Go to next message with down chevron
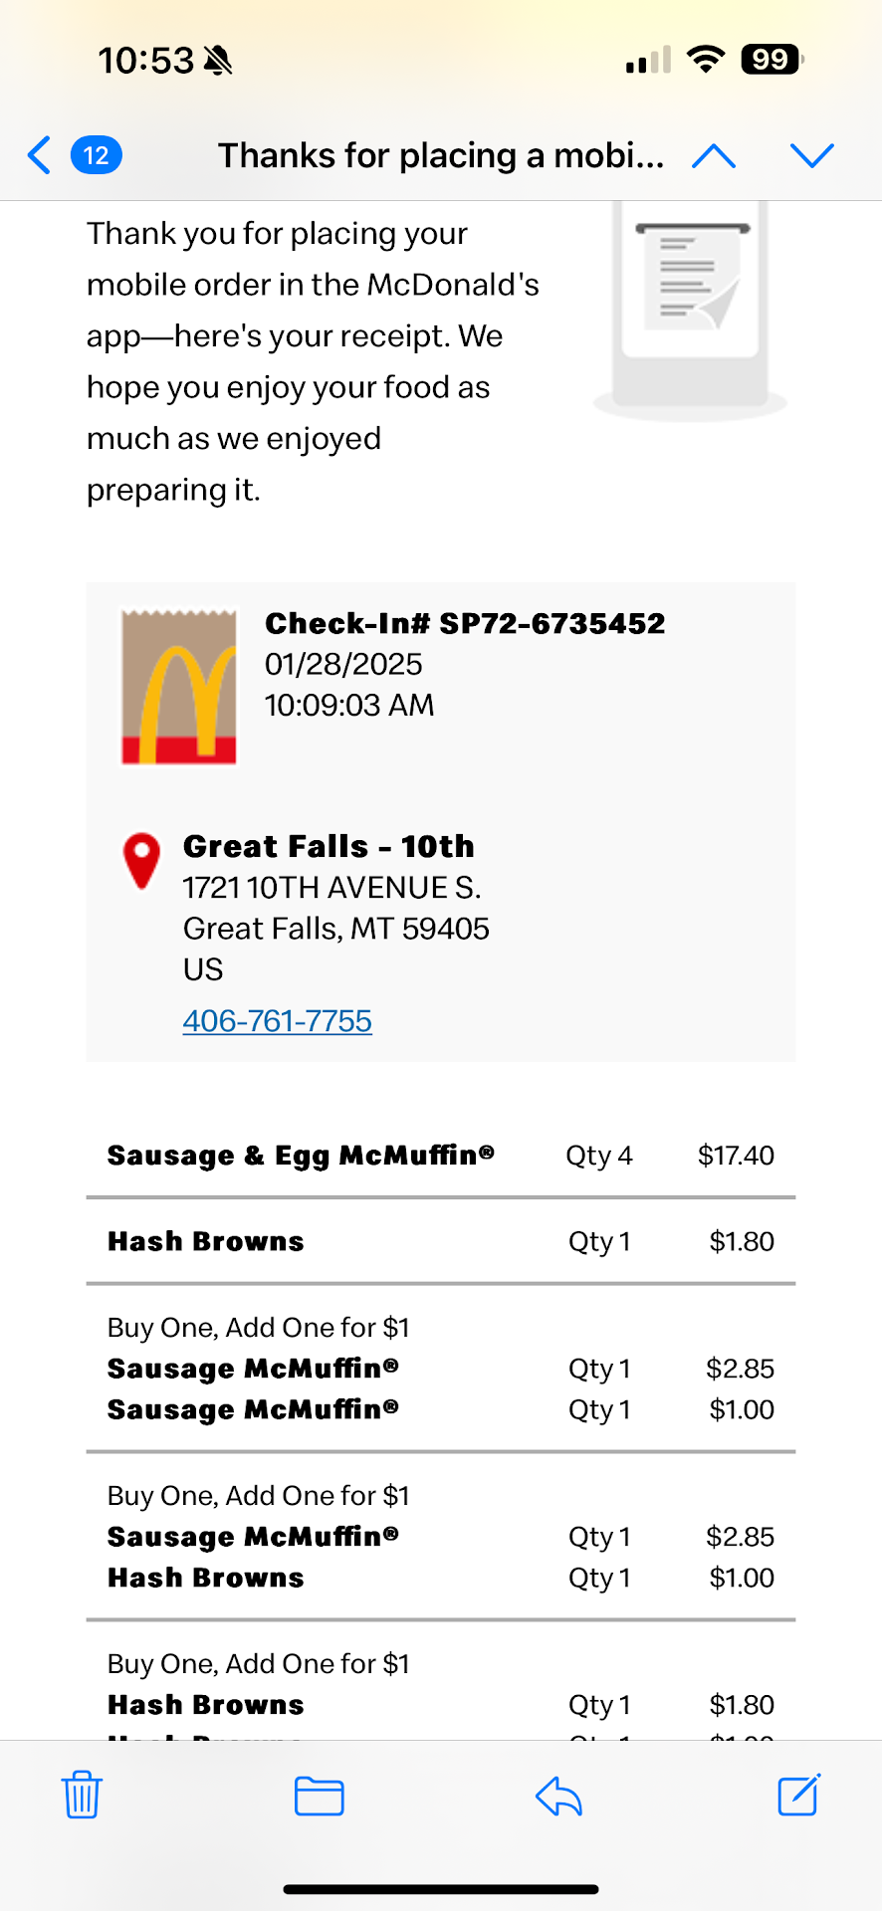The height and width of the screenshot is (1911, 882). pyautogui.click(x=811, y=155)
